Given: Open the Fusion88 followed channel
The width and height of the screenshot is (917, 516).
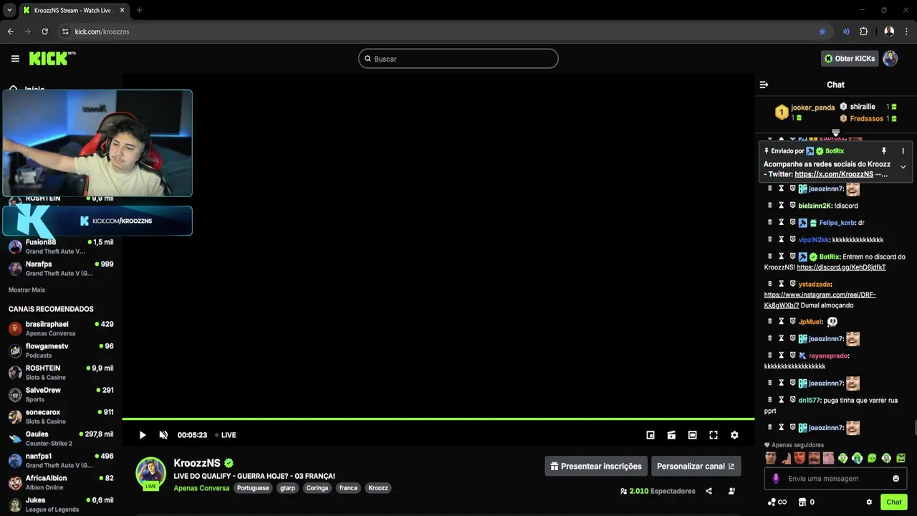Looking at the screenshot, I should [x=61, y=247].
